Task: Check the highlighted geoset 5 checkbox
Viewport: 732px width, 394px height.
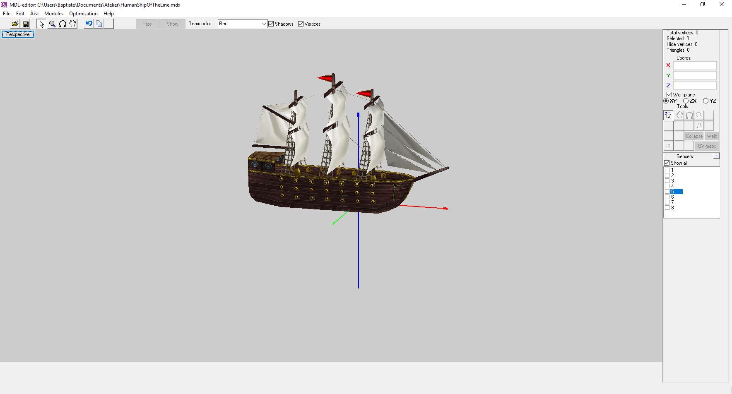Action: tap(667, 192)
